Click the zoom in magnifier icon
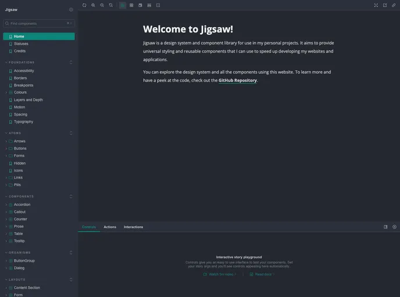This screenshot has width=400, height=297. coord(93,5)
